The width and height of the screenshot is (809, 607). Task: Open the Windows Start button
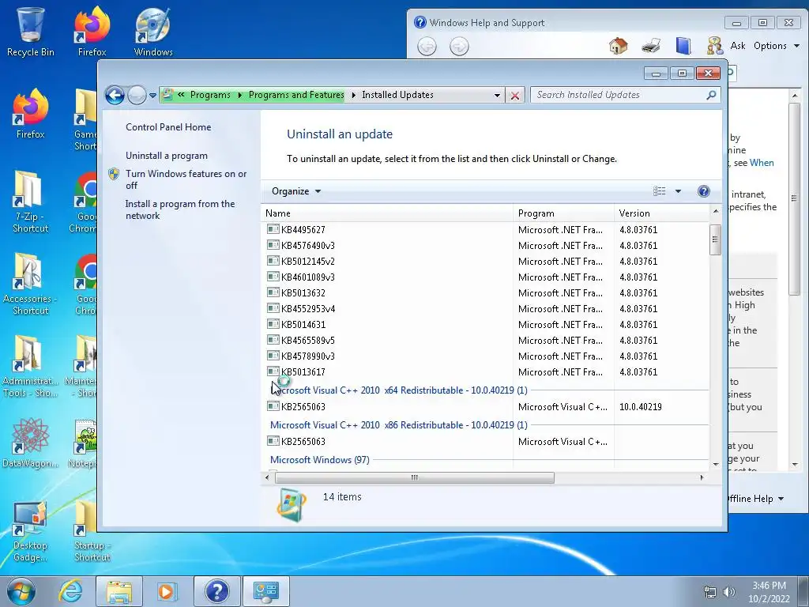(x=21, y=591)
